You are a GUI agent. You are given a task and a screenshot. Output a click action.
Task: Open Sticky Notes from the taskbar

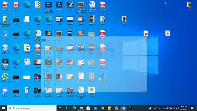point(110,108)
